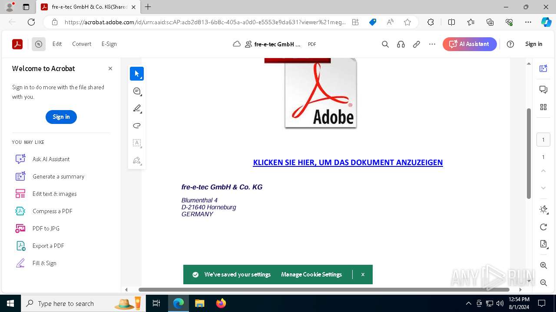Toggle dark mode display icon
The width and height of the screenshot is (556, 312).
coord(543,210)
